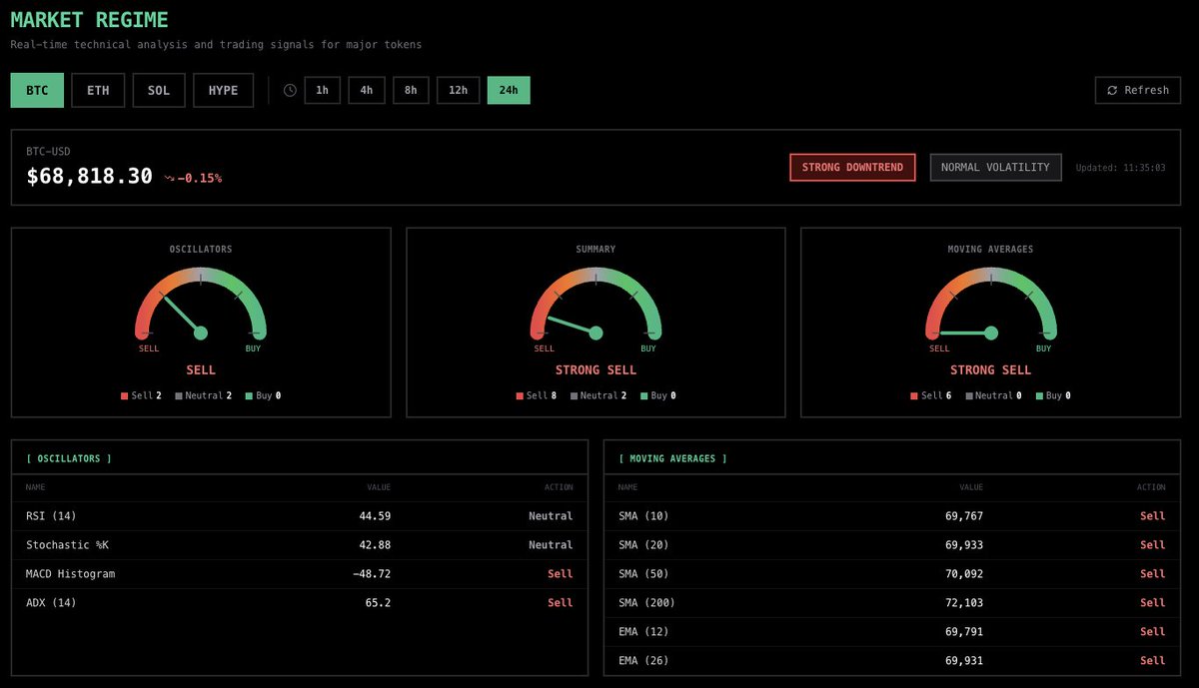Click the EMA (26) value 69,931

point(963,661)
